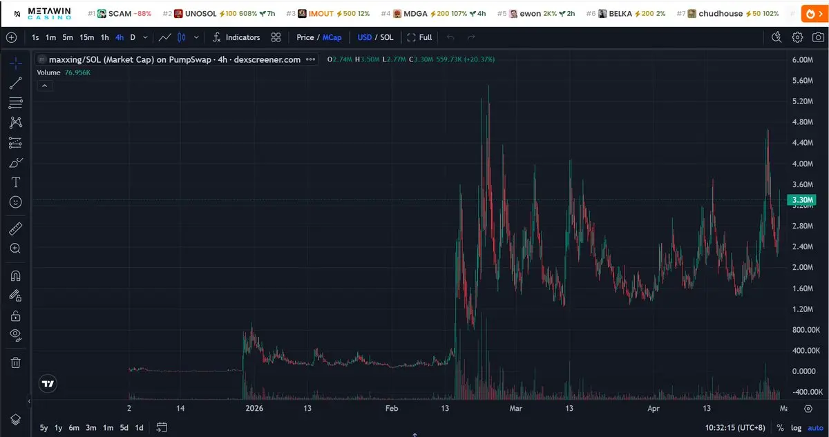The width and height of the screenshot is (829, 437).
Task: Click the undo arrow
Action: (450, 37)
